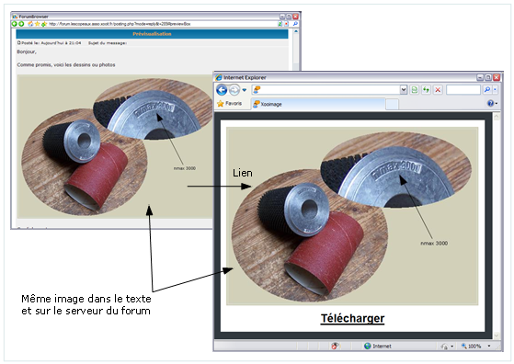
Task: Click the green compatibility view page icon
Action: point(415,90)
